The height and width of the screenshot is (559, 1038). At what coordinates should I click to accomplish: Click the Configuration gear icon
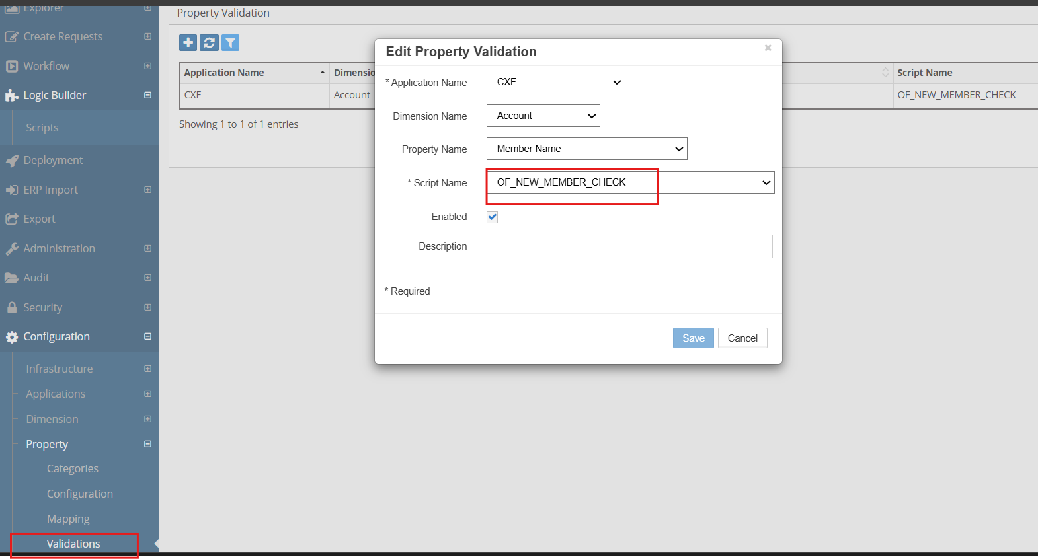11,337
